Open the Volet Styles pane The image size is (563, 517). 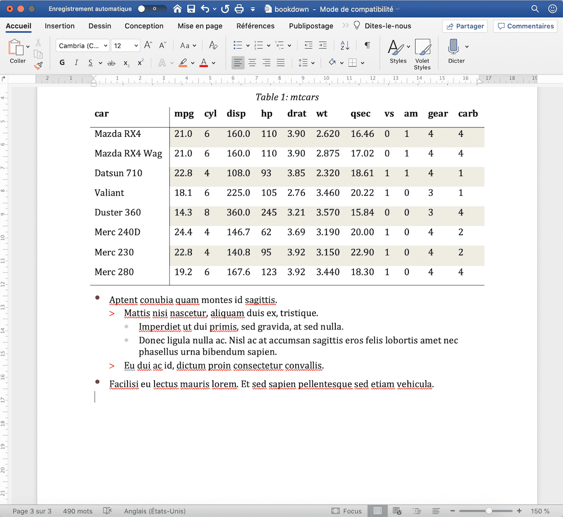coord(422,54)
